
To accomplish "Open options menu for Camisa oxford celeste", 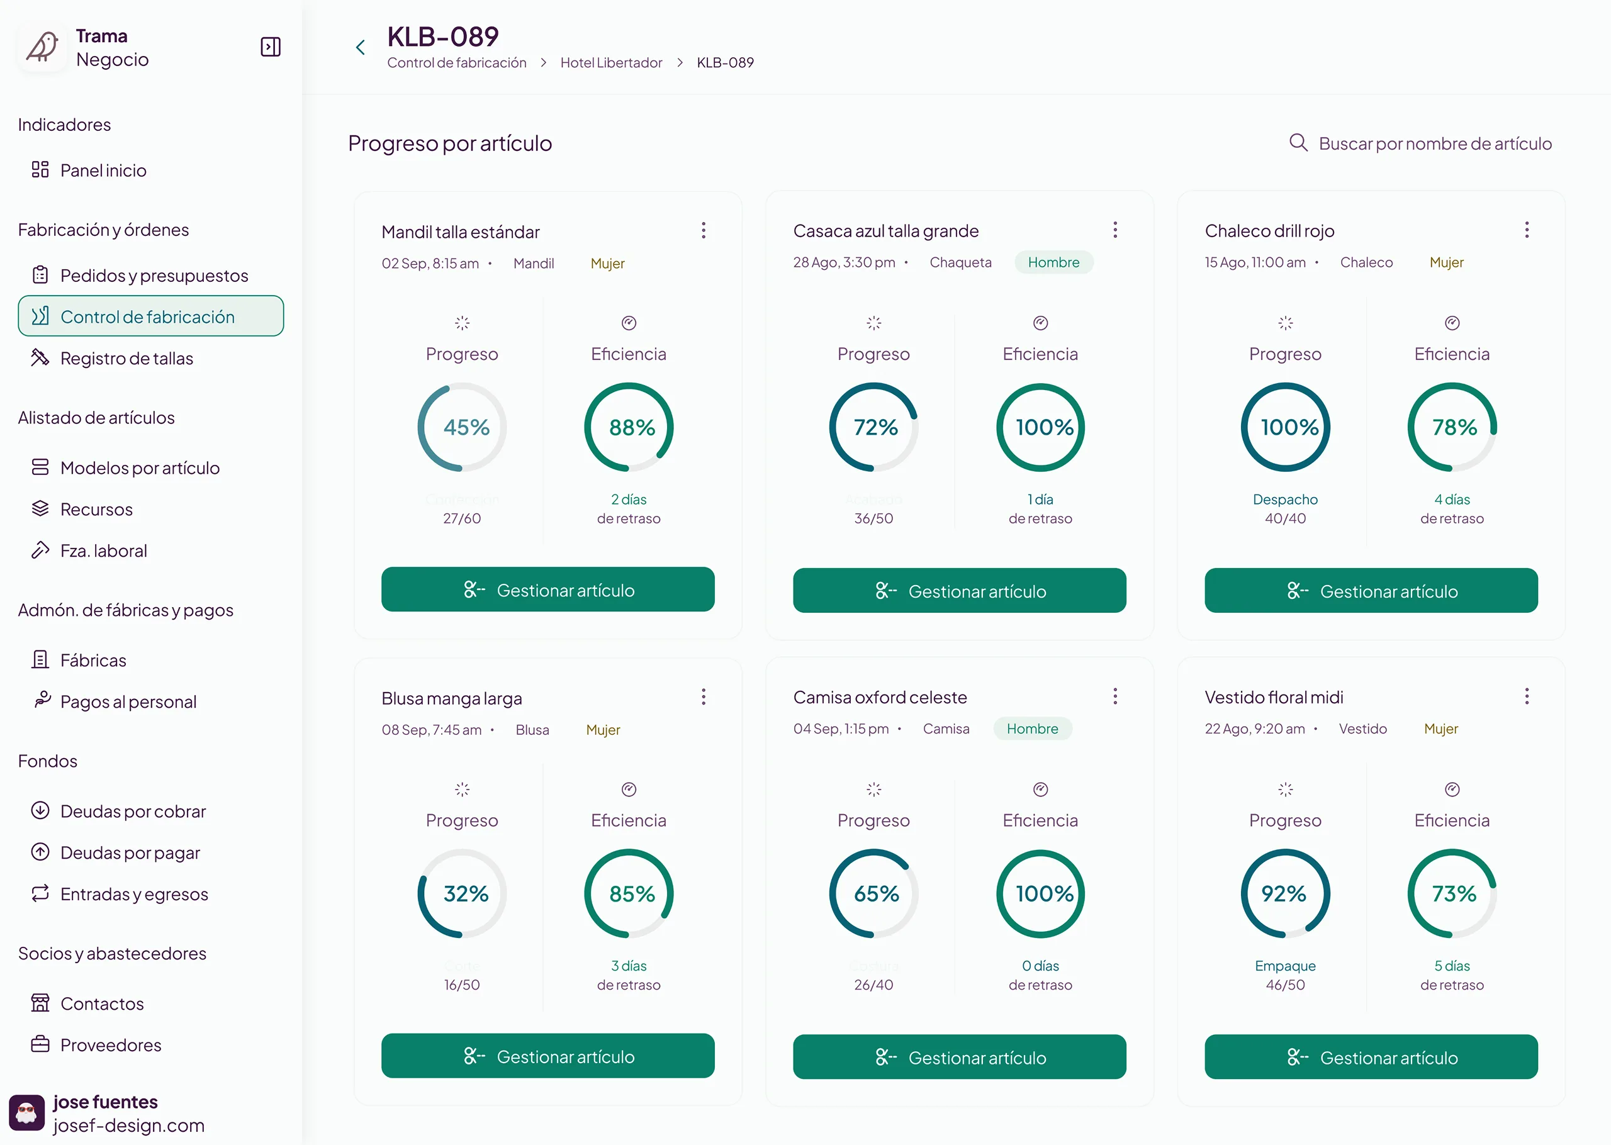I will [1115, 696].
